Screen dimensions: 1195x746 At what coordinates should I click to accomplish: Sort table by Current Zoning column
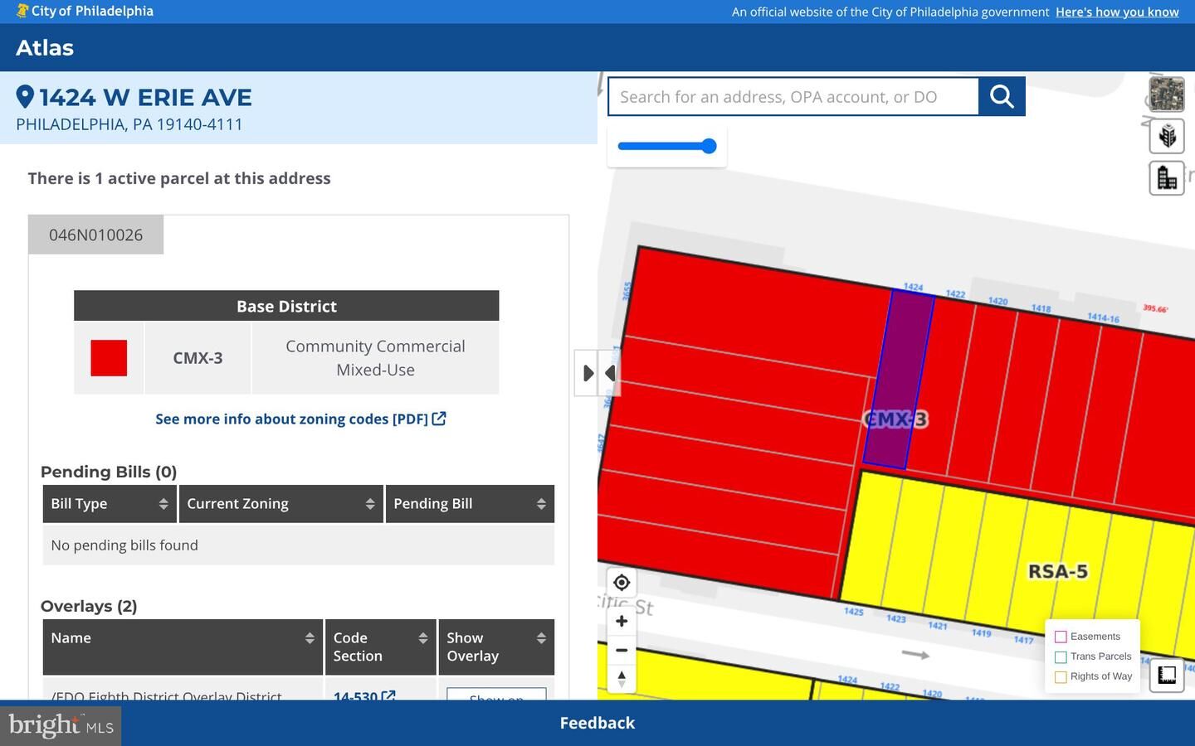pos(281,504)
